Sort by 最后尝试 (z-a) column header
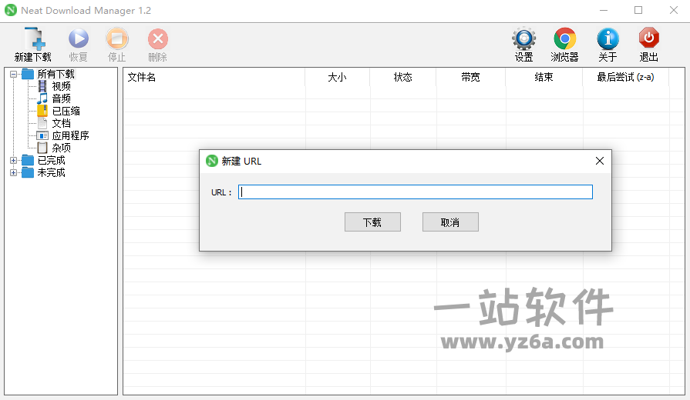 click(626, 77)
